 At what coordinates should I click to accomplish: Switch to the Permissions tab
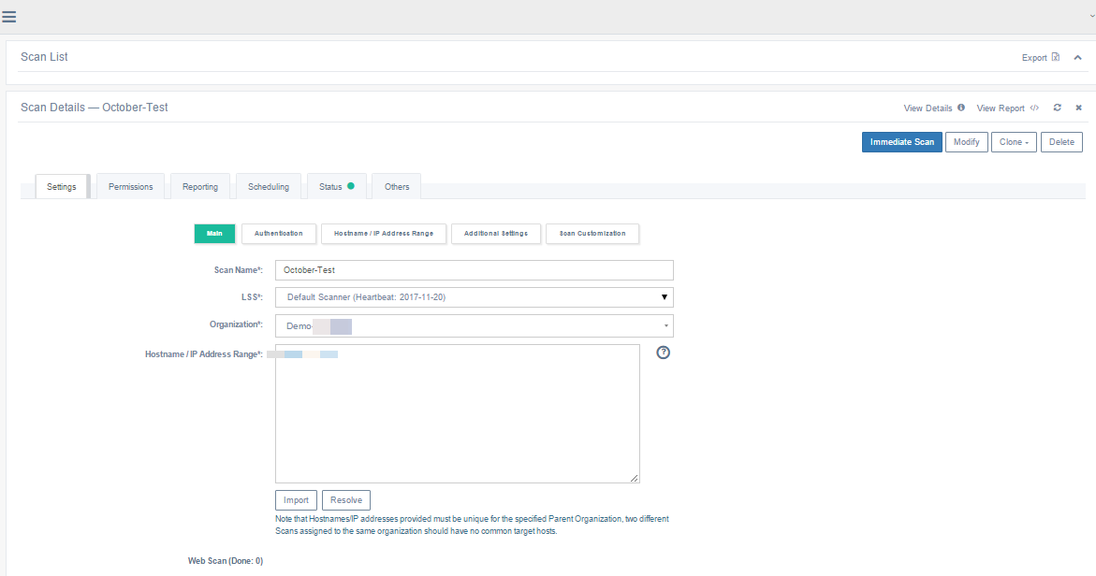pos(130,187)
